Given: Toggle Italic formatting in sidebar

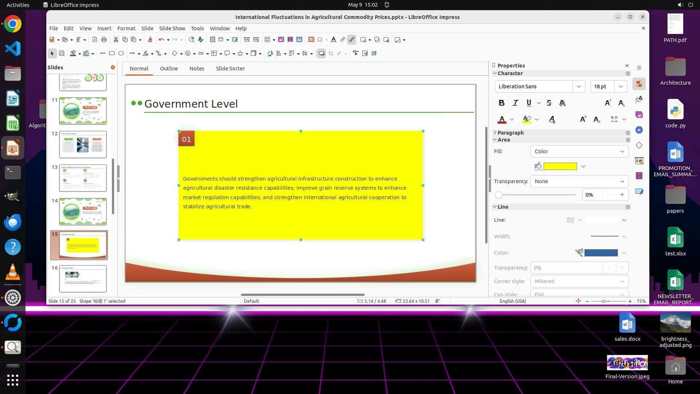Looking at the screenshot, I should point(515,103).
